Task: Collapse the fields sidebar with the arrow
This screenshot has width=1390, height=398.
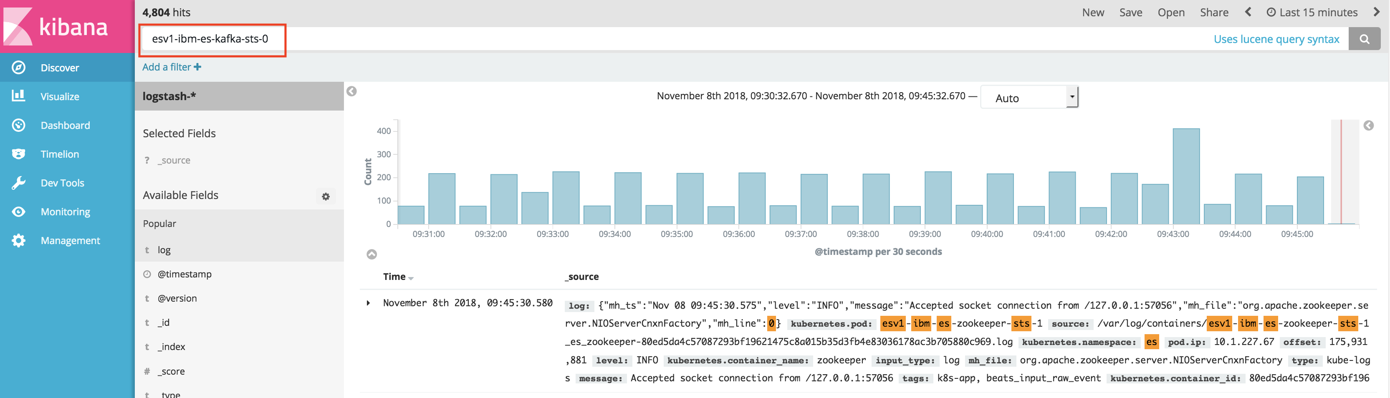Action: (x=351, y=91)
